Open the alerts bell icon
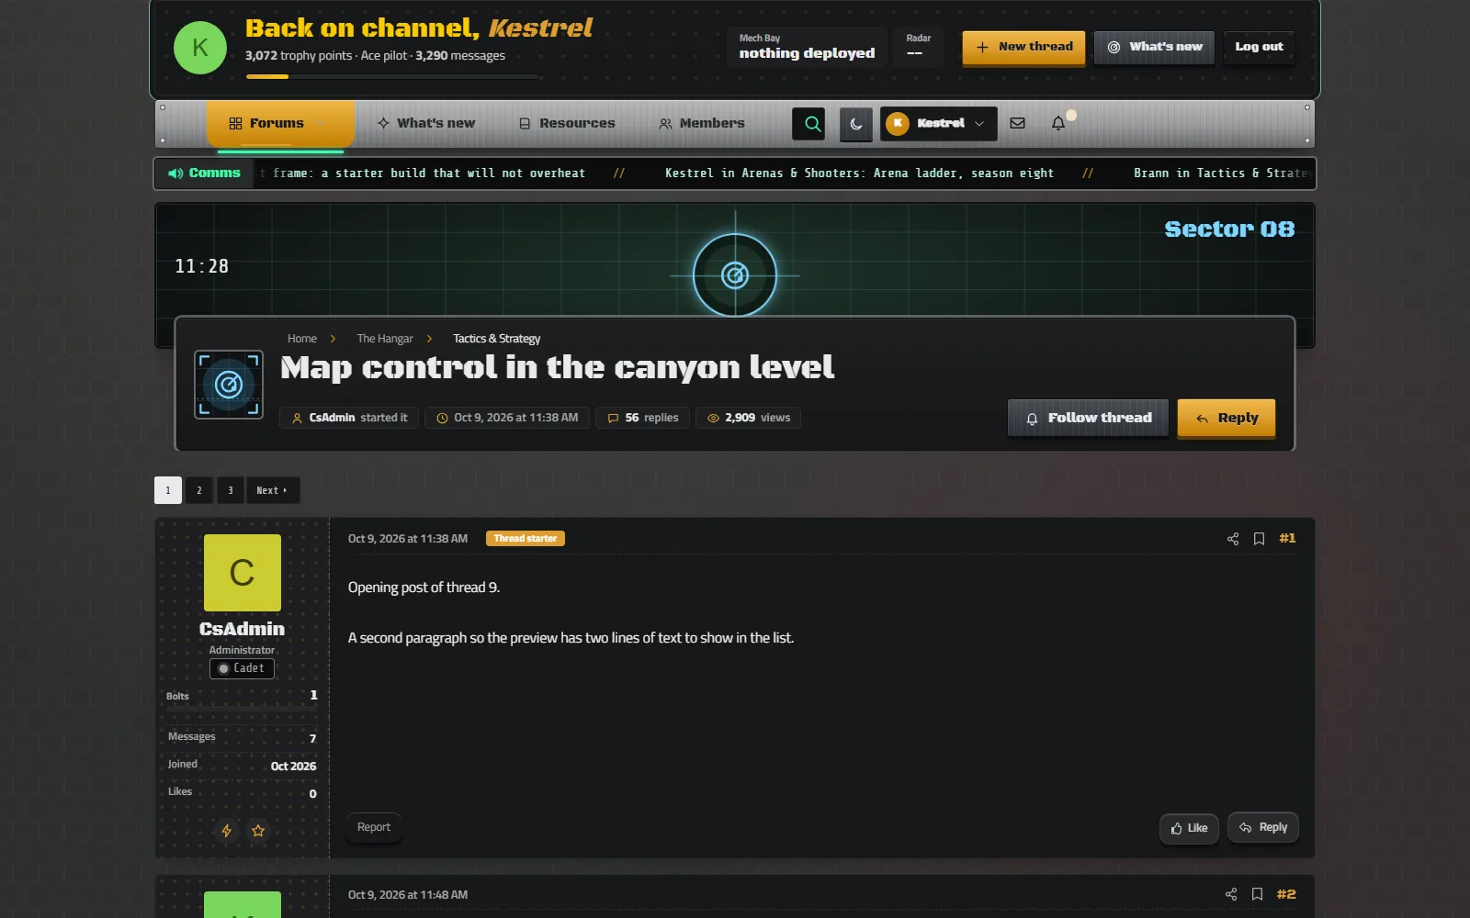 1058,123
